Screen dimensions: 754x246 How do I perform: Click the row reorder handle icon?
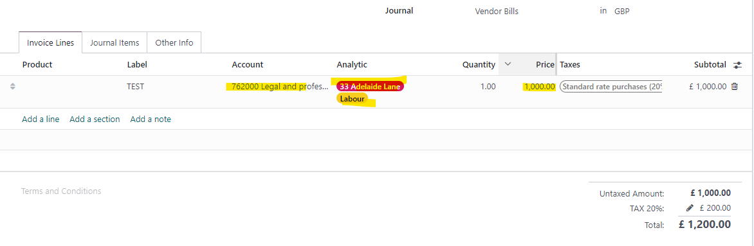click(12, 87)
